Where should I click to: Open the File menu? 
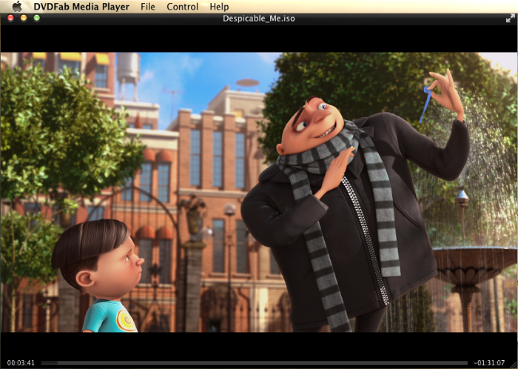tap(148, 7)
